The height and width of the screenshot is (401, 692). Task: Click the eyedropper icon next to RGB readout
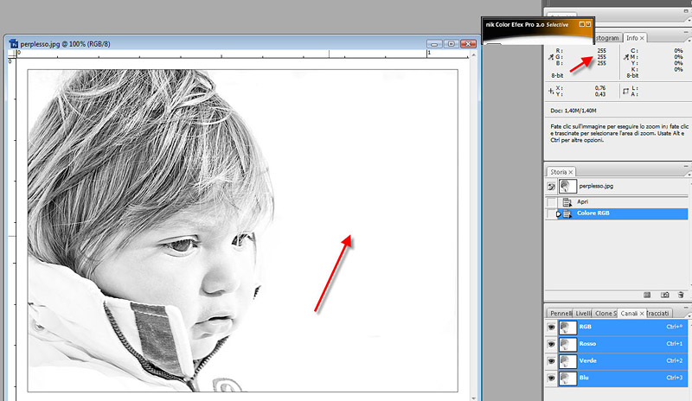[x=553, y=56]
